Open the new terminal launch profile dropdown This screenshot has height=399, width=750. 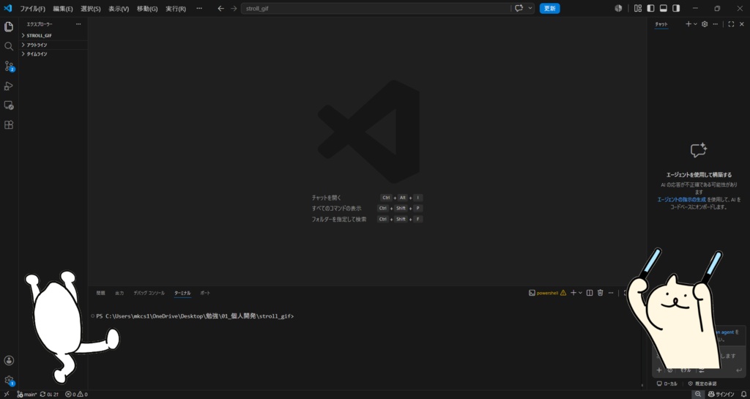pos(580,293)
